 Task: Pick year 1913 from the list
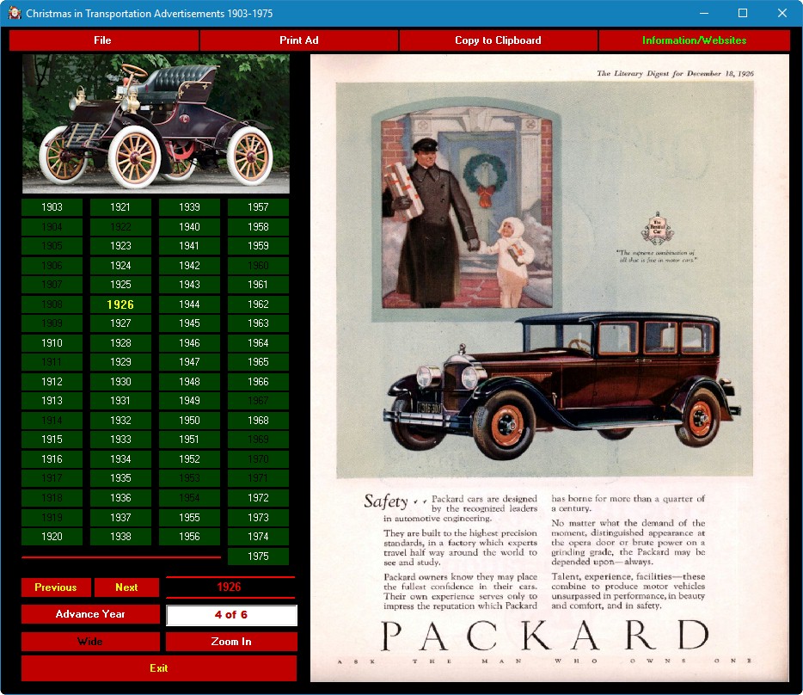pyautogui.click(x=52, y=401)
